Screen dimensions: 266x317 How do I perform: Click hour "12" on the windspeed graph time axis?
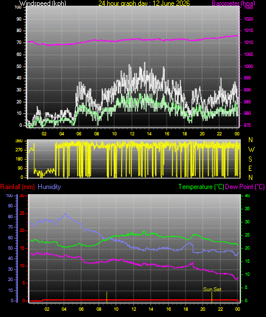click(132, 134)
